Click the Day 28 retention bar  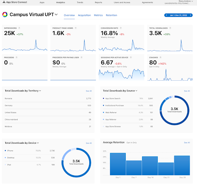[182, 165]
